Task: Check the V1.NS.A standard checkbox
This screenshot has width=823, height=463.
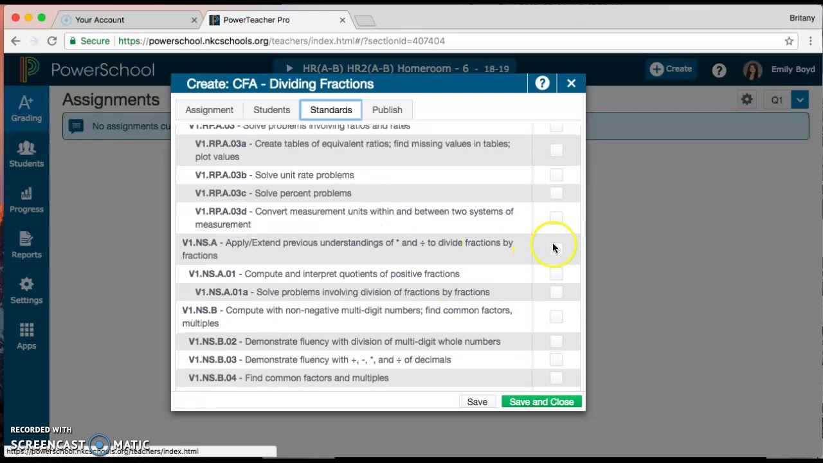Action: (556, 249)
